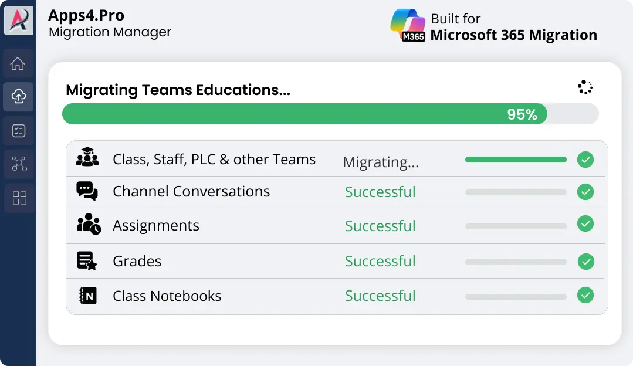The height and width of the screenshot is (366, 633).
Task: Open the Home sidebar icon
Action: pos(18,63)
